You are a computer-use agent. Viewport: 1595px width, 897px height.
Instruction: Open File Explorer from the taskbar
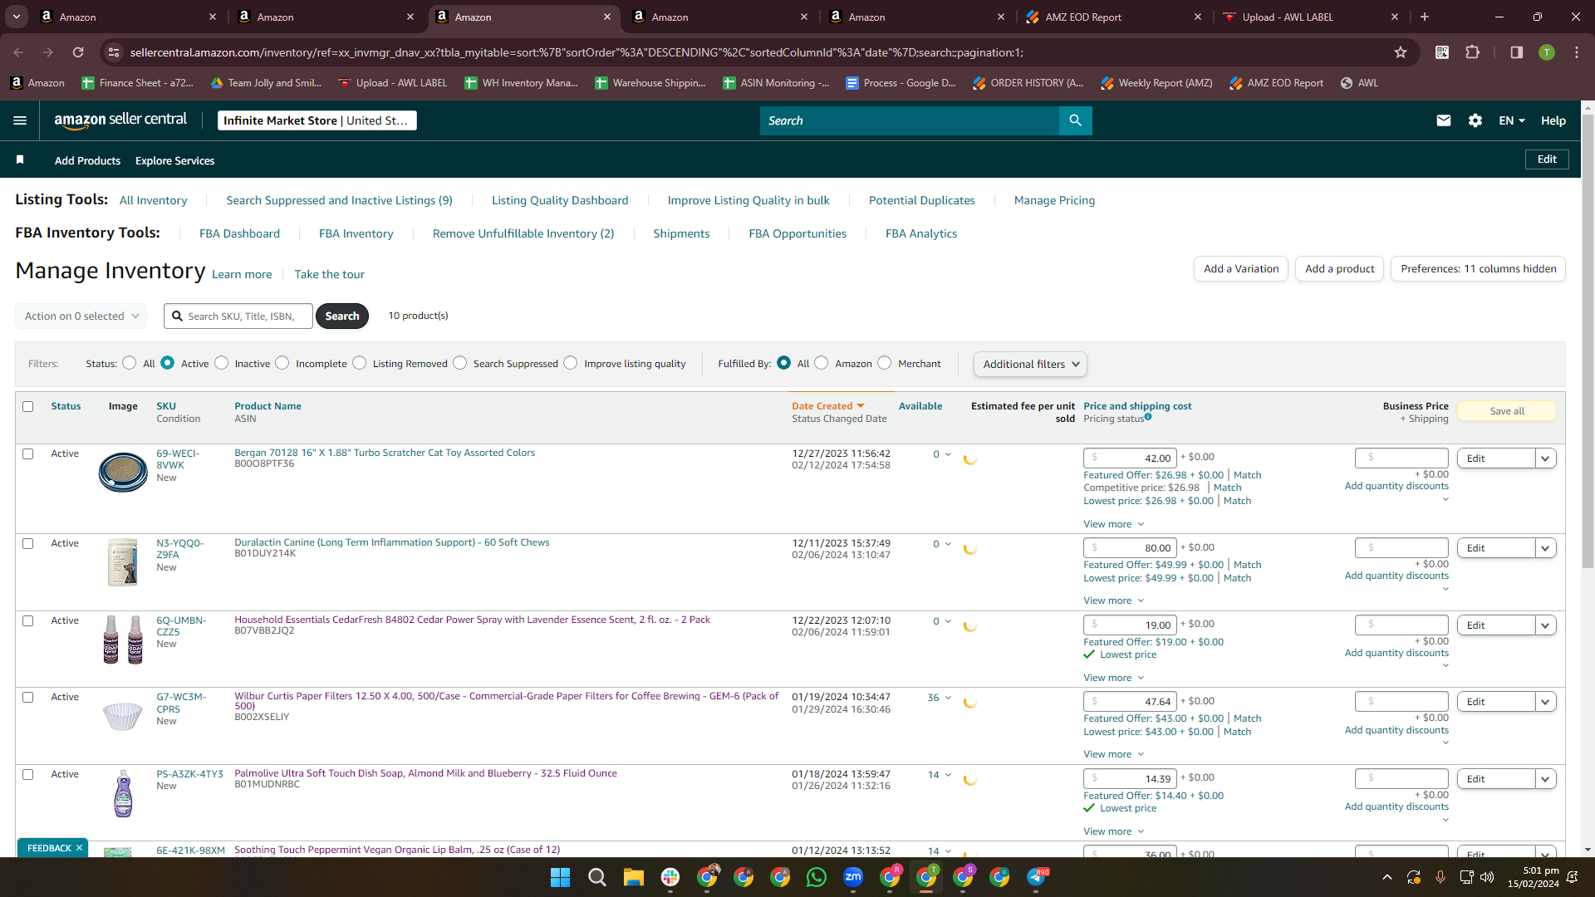(x=634, y=877)
